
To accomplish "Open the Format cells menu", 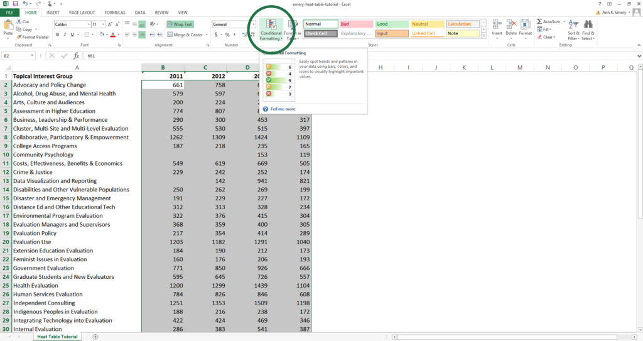I will 526,29.
